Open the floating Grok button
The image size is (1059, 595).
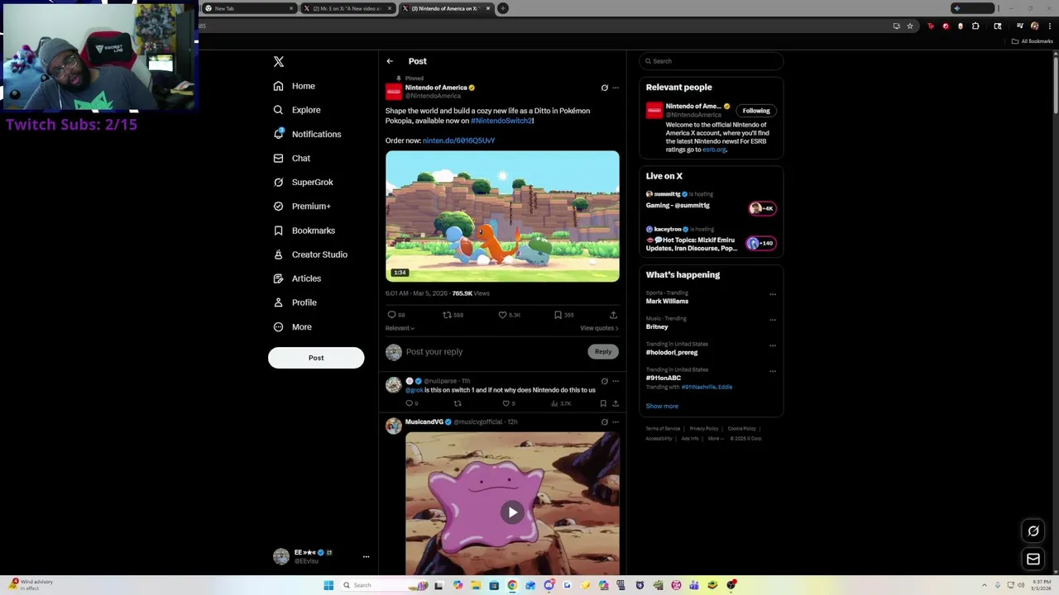coord(1033,531)
